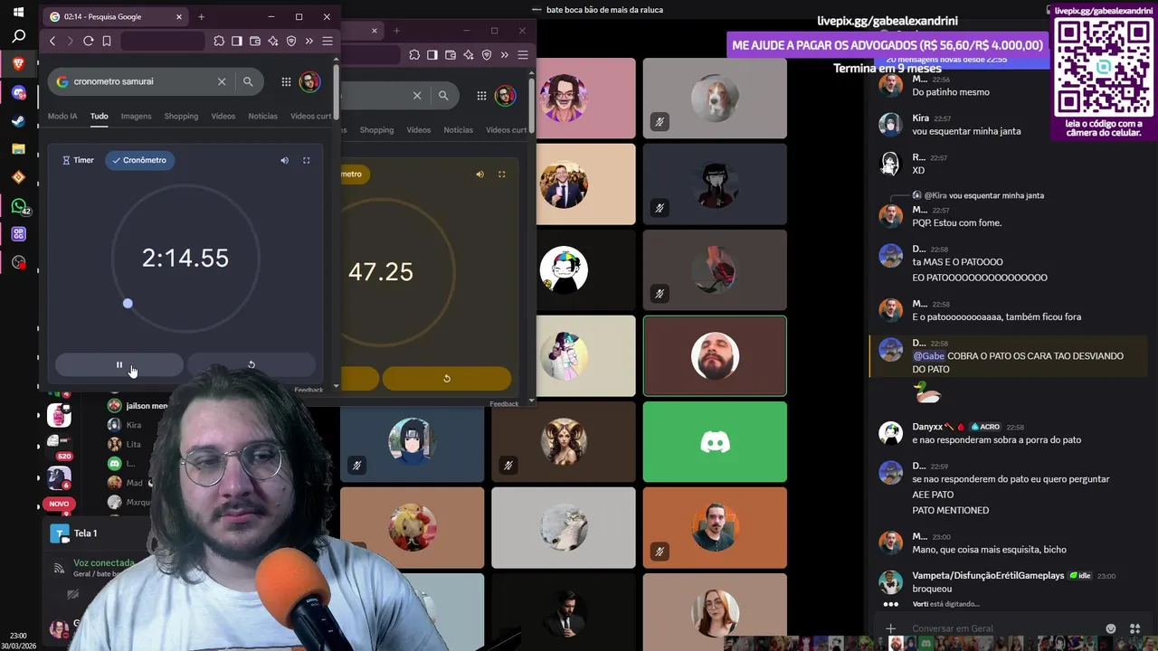
Task: Click the beagle dog avatar tile
Action: pos(715,99)
